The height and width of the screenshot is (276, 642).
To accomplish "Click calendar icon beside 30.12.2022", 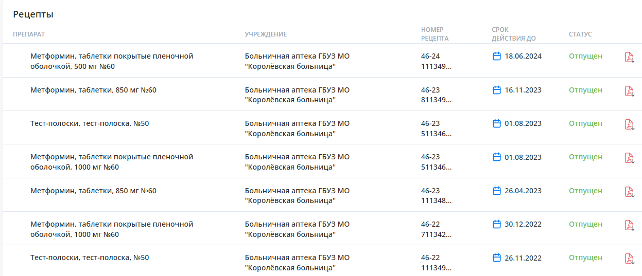I will [497, 224].
